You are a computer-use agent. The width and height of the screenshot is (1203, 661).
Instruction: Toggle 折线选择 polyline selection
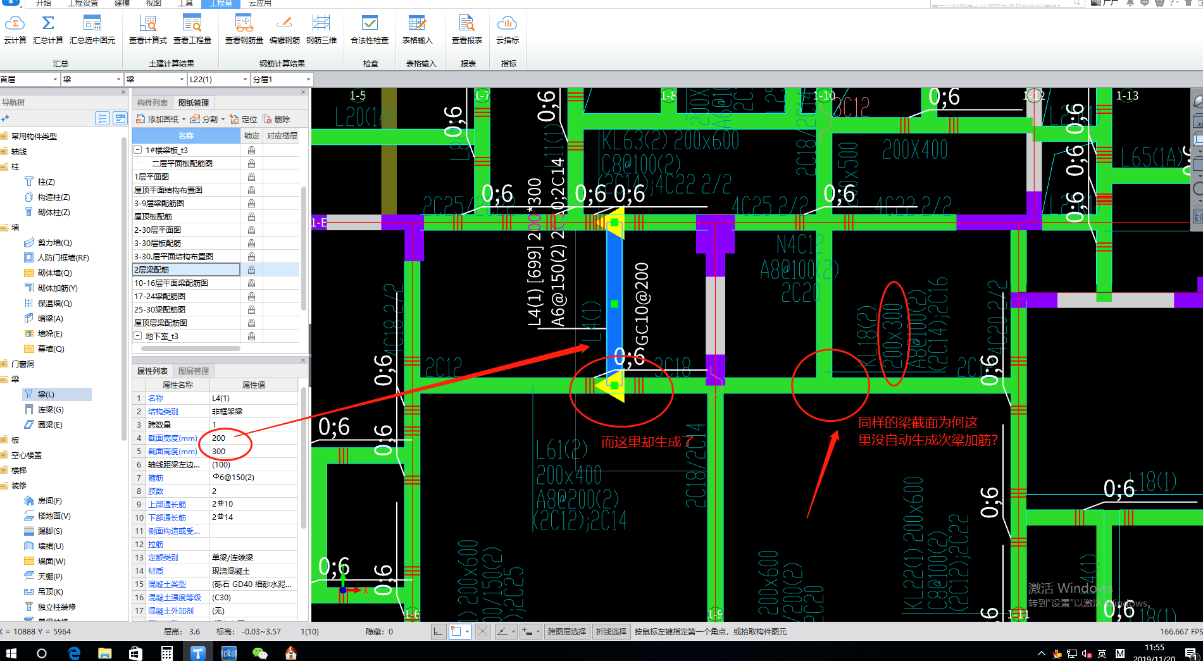[x=611, y=631]
